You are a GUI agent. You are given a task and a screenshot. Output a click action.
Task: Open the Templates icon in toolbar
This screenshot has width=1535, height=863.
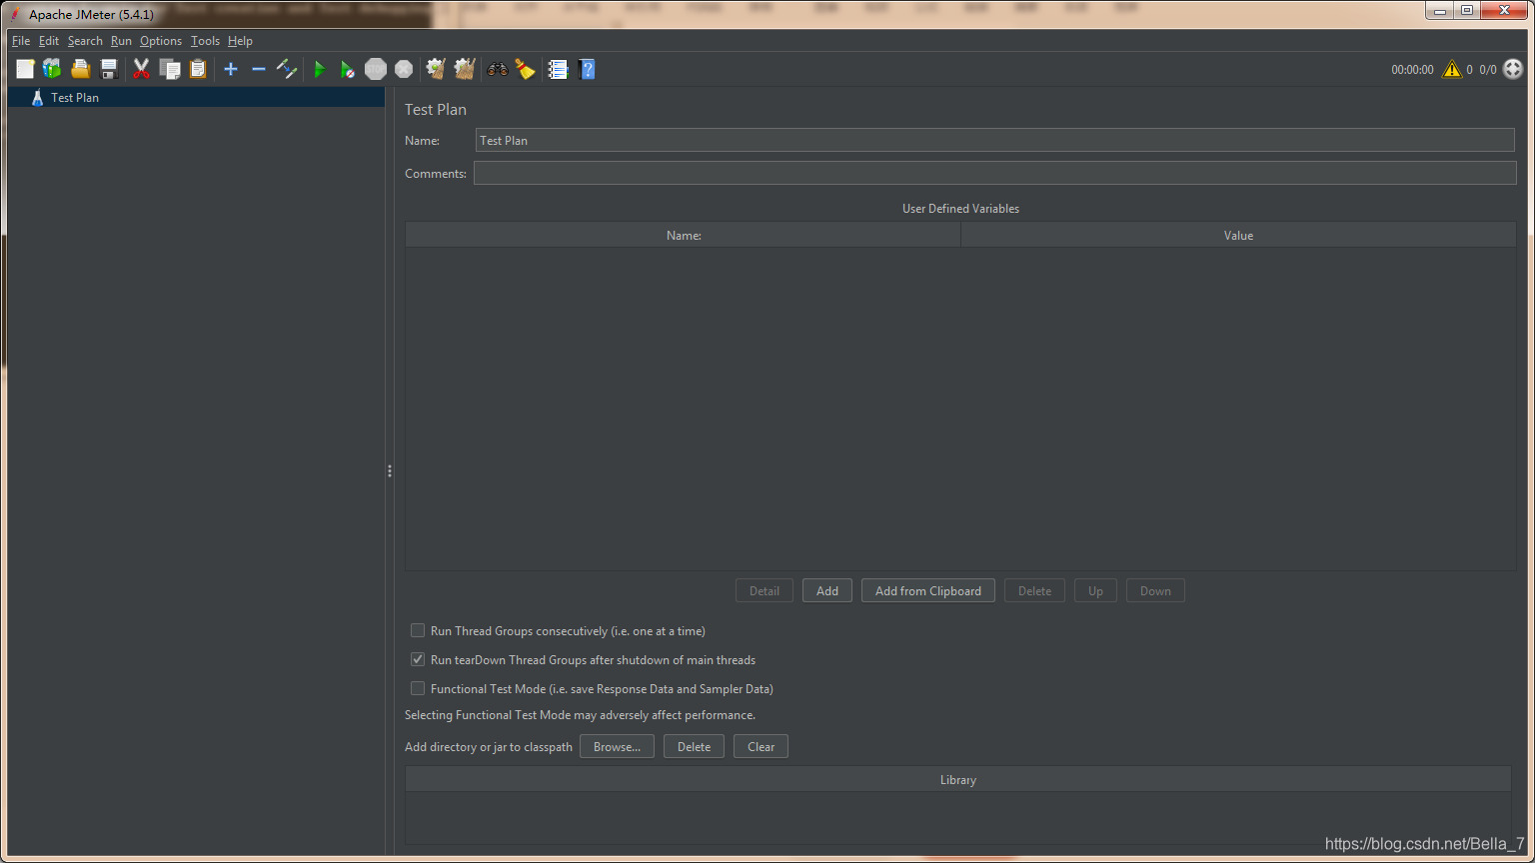coord(52,69)
